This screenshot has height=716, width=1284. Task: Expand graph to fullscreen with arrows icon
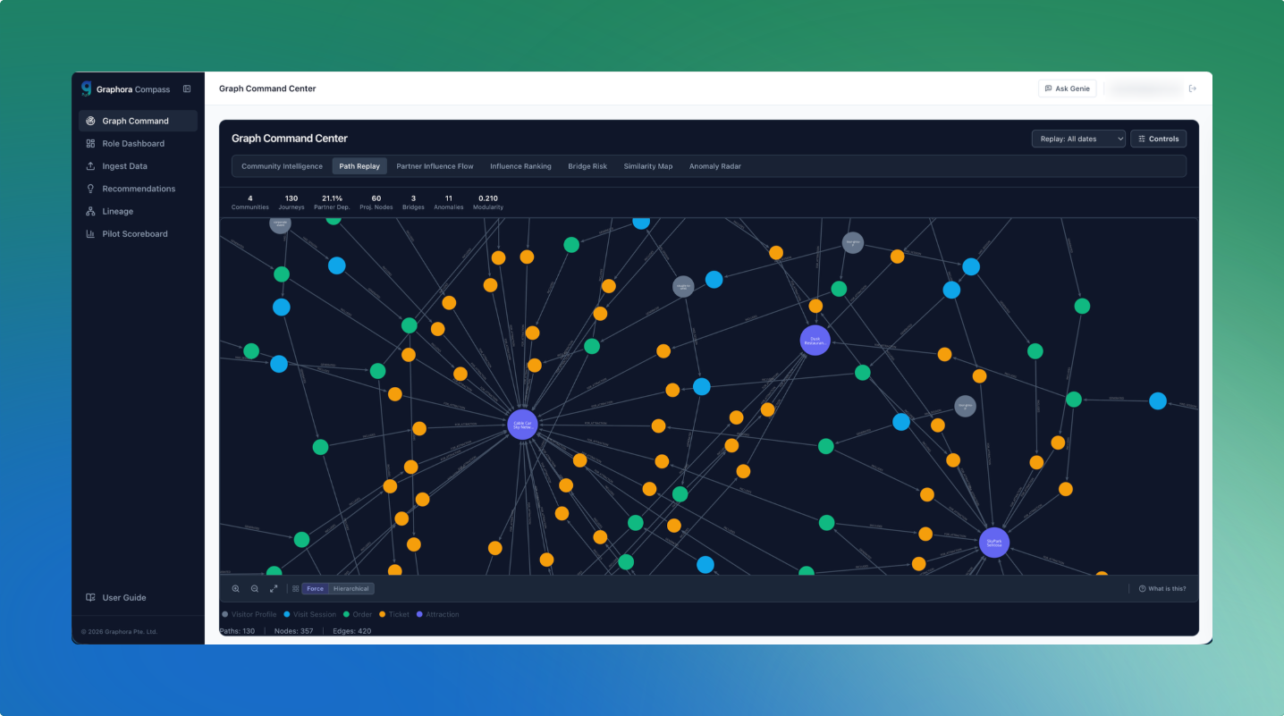coord(274,589)
